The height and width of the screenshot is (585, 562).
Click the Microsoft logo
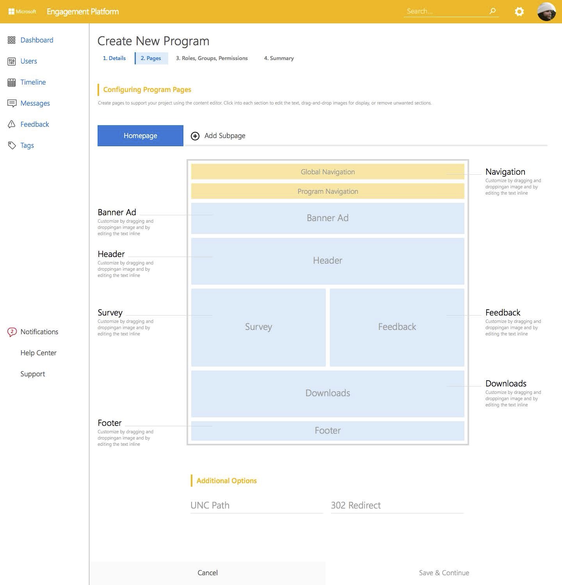coord(22,12)
